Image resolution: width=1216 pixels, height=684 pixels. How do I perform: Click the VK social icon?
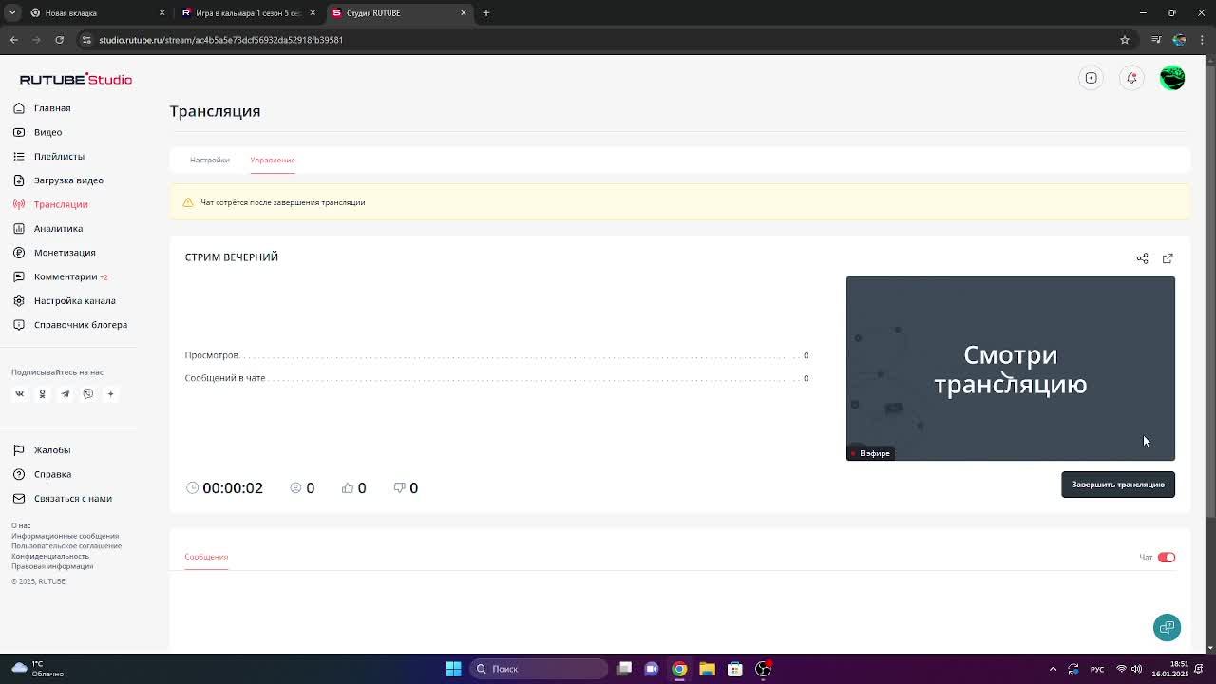[x=19, y=393]
